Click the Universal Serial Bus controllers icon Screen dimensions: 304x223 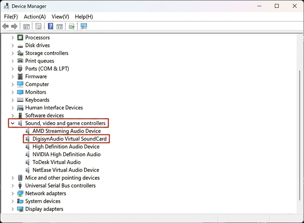pyautogui.click(x=20, y=185)
